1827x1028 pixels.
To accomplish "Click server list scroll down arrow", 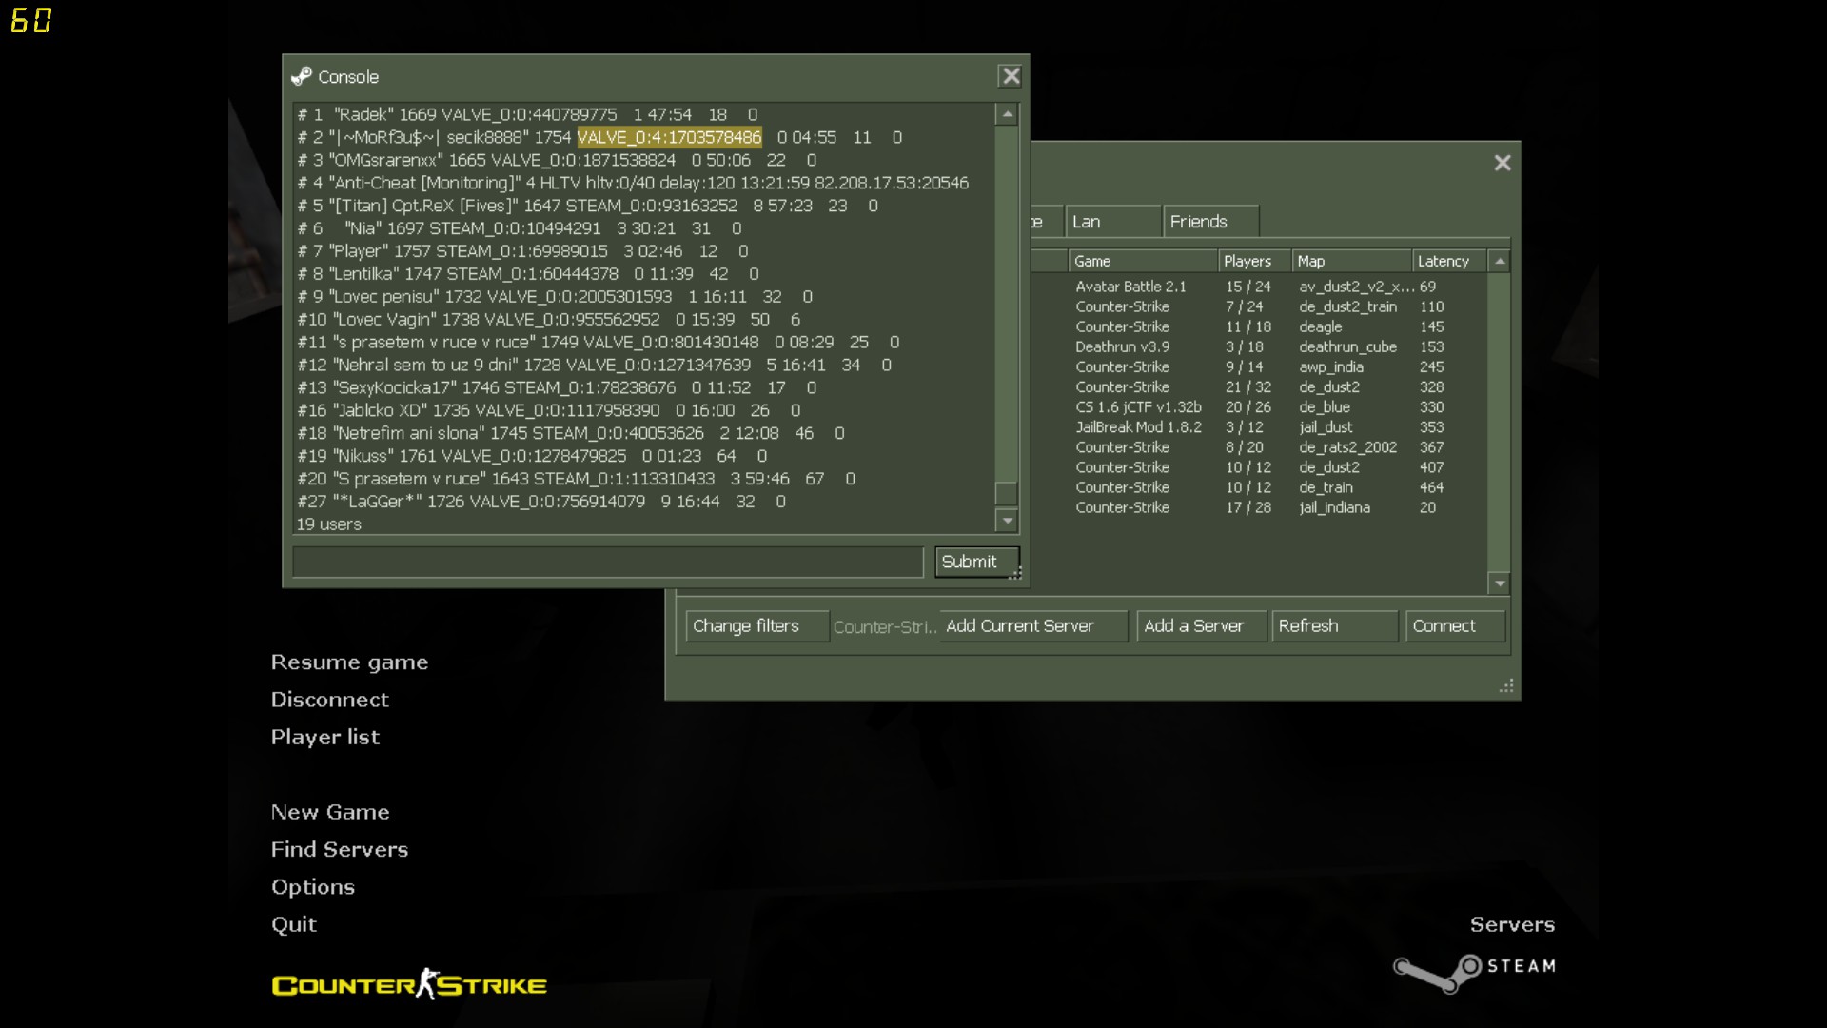I will (x=1500, y=583).
